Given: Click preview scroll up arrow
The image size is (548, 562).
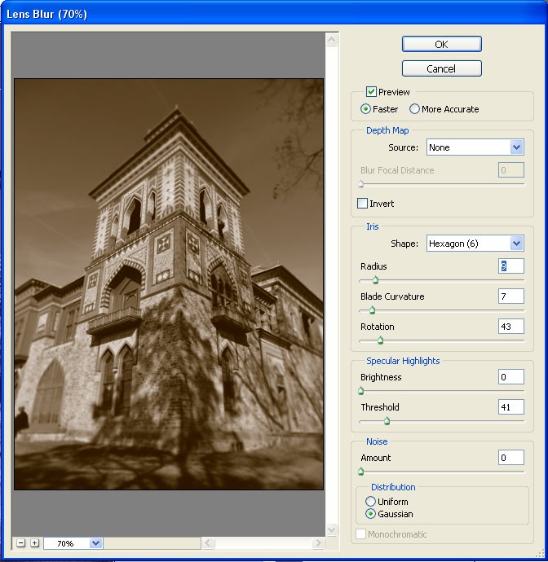Looking at the screenshot, I should [332, 39].
